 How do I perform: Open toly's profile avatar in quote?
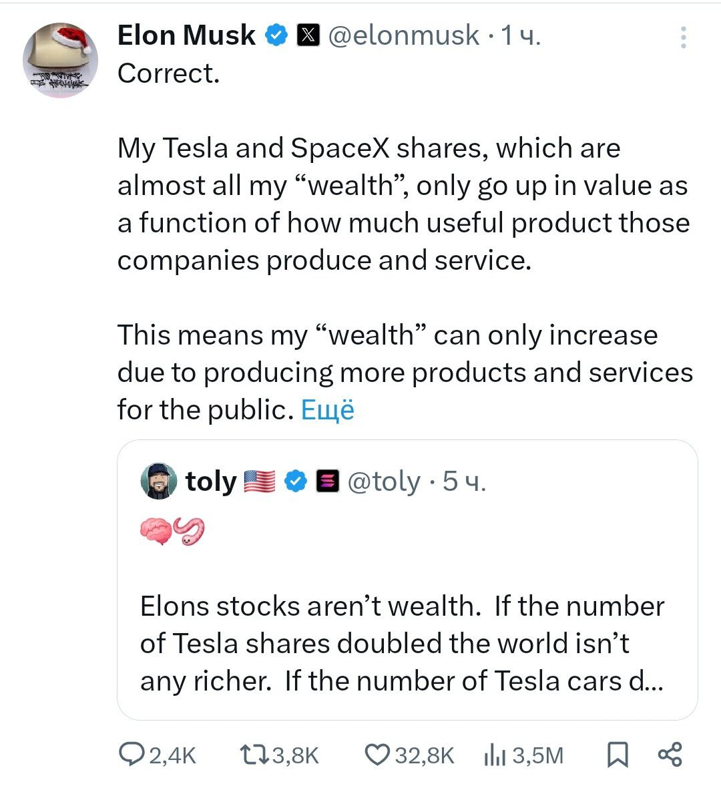[x=159, y=481]
